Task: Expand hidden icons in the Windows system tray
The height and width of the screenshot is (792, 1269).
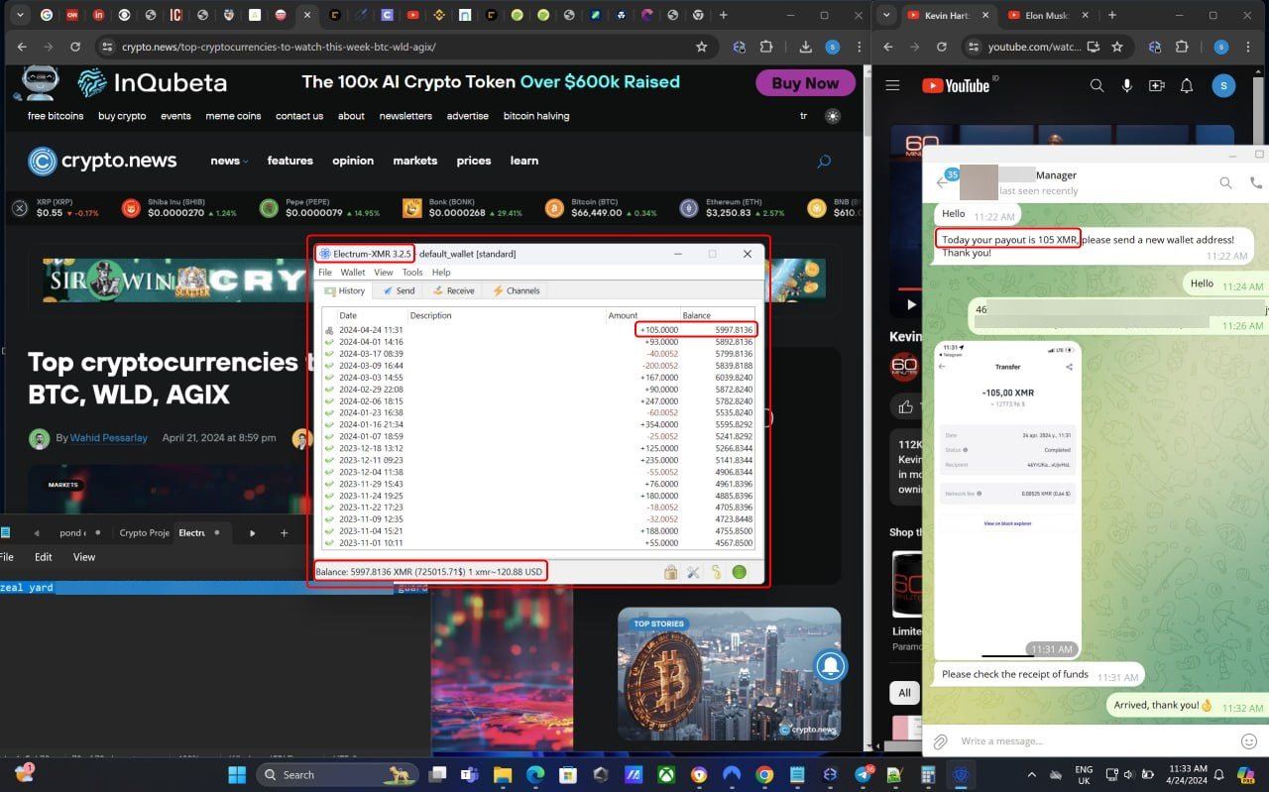Action: [x=1030, y=774]
